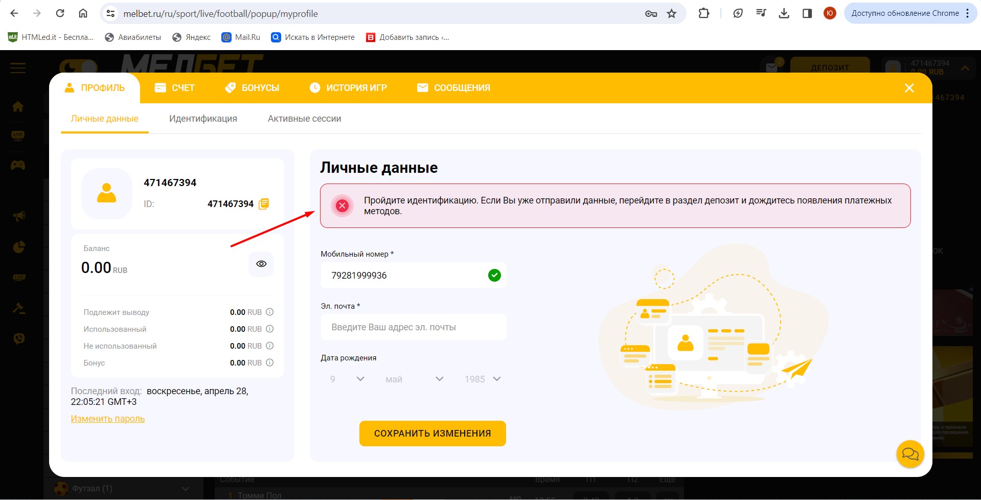Open Chrome extensions puzzle icon

[704, 14]
